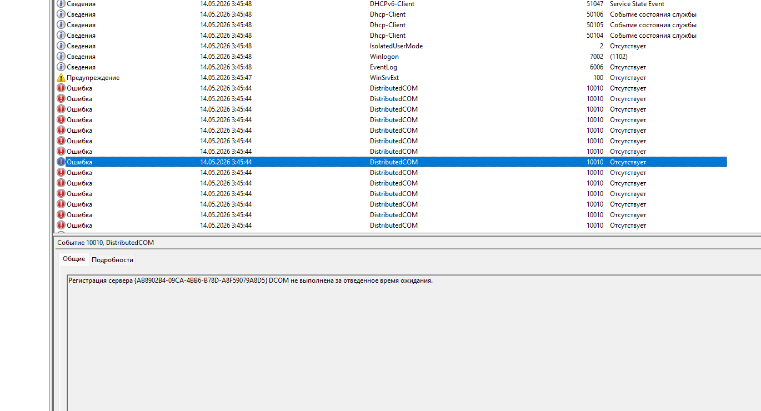Click the info icon of event 50106 row
Viewport: 761px width, 411px height.
[x=61, y=14]
